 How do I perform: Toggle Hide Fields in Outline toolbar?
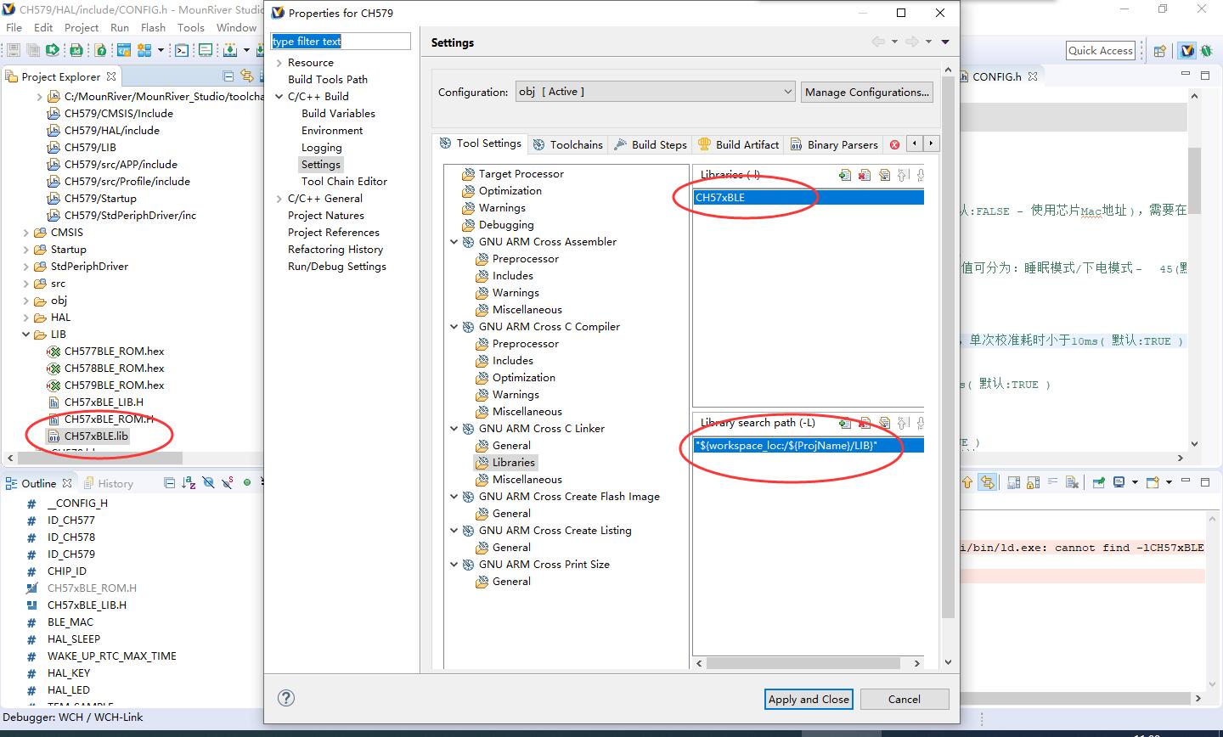coord(208,483)
